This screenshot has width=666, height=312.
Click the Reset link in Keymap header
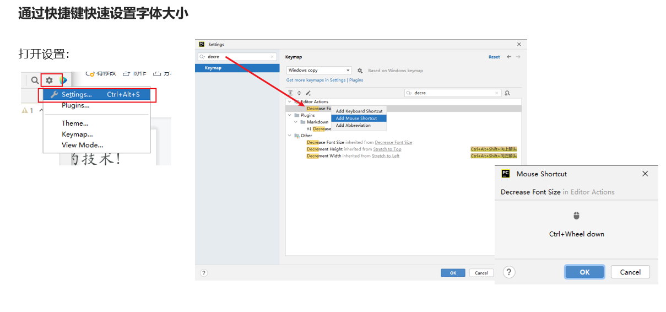tap(494, 57)
